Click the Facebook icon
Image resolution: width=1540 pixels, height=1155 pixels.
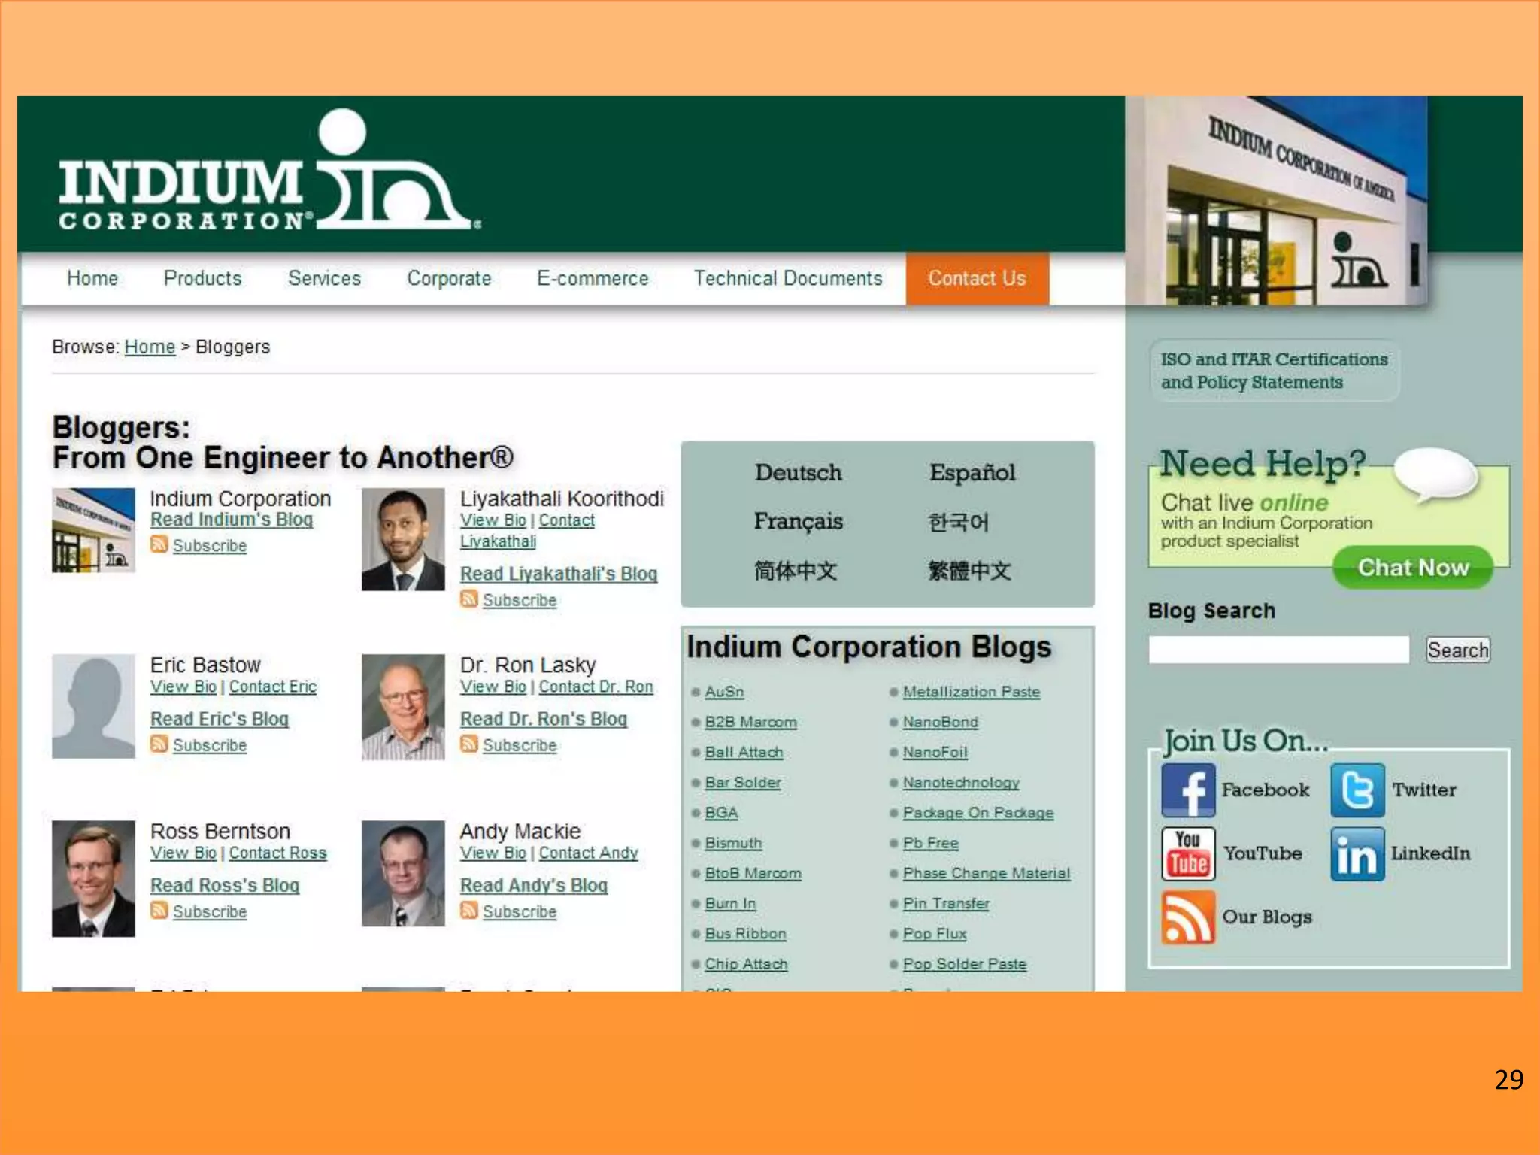[x=1187, y=790]
